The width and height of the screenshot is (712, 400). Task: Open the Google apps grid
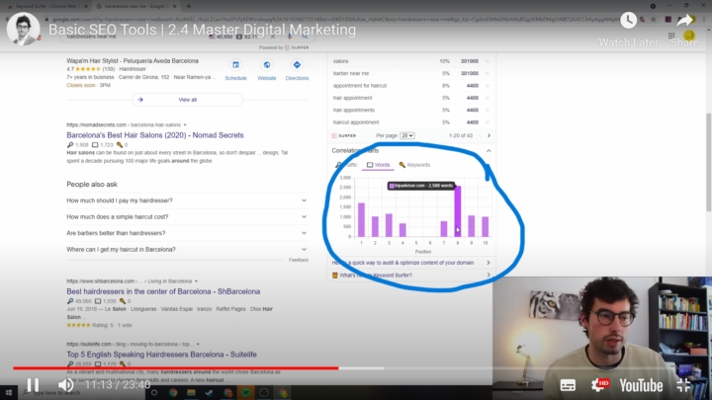point(671,36)
